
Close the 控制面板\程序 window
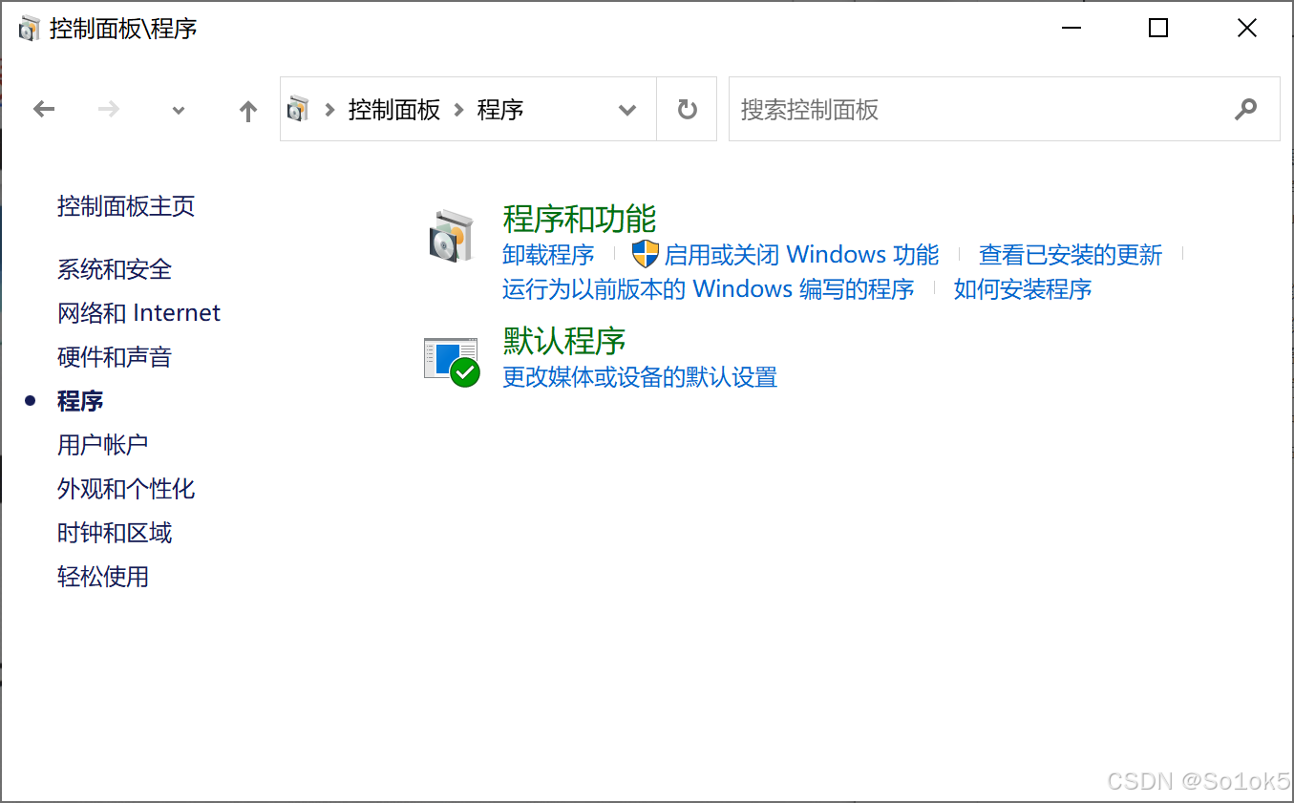pyautogui.click(x=1246, y=29)
